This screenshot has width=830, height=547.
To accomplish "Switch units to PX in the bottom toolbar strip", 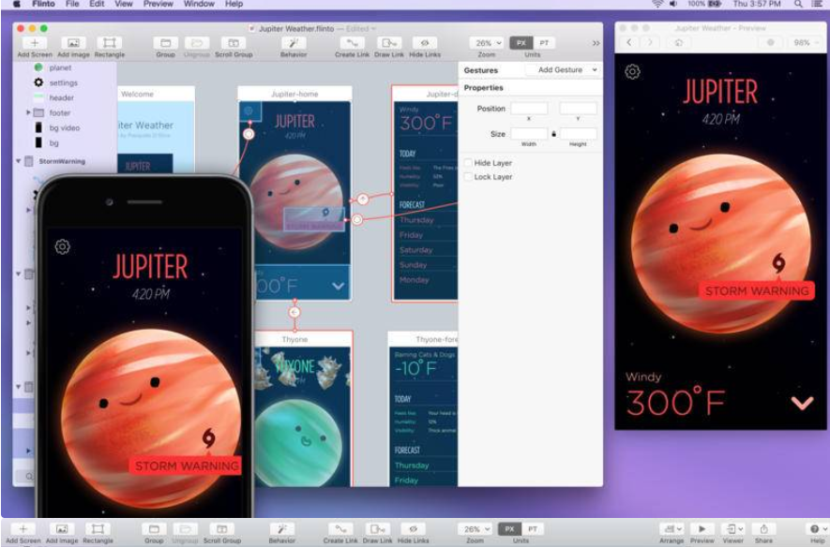I will (509, 529).
